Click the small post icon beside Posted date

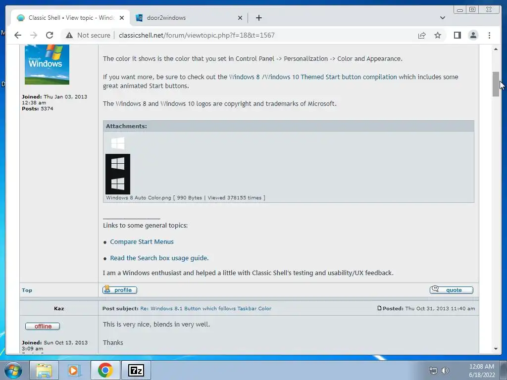[x=379, y=308]
